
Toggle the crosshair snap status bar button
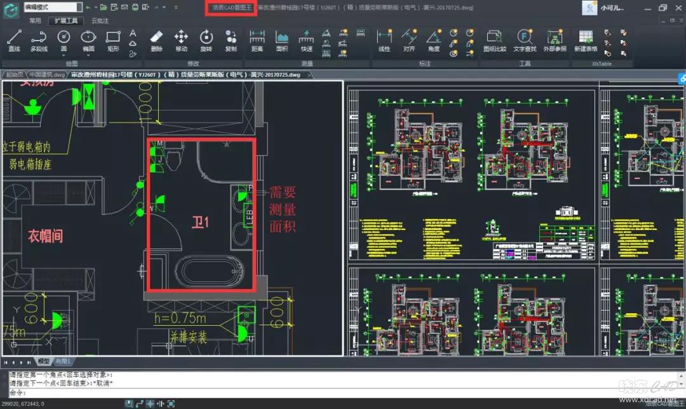pyautogui.click(x=150, y=403)
